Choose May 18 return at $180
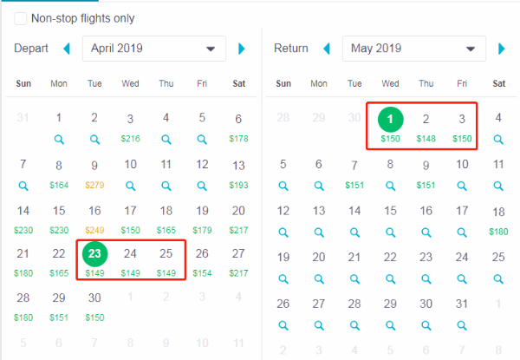Viewport: 520px width, 360px height. [x=498, y=220]
